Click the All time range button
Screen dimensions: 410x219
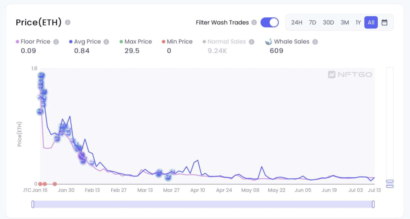point(371,22)
